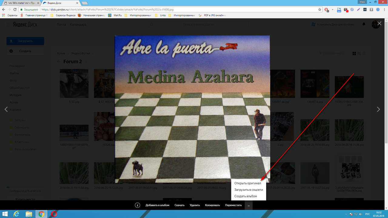Pick 'Создать альбом' from the popup menu

pos(246,196)
